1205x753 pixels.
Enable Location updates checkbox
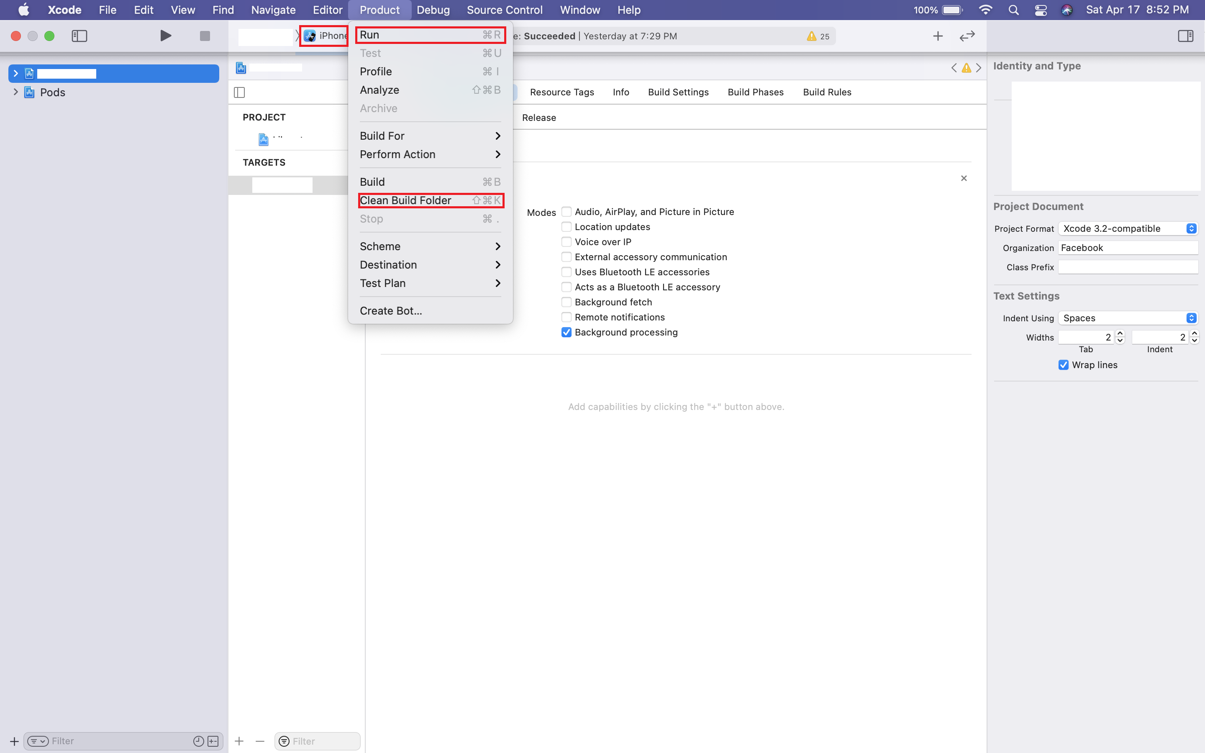tap(566, 227)
